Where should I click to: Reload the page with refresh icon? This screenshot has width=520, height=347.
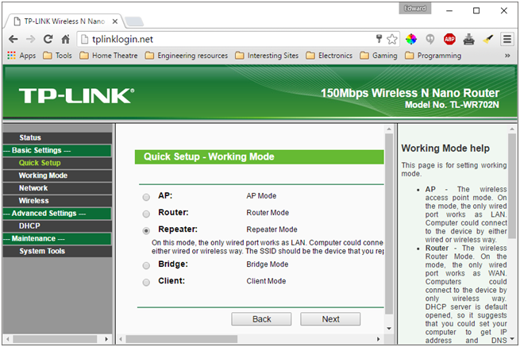[x=48, y=39]
